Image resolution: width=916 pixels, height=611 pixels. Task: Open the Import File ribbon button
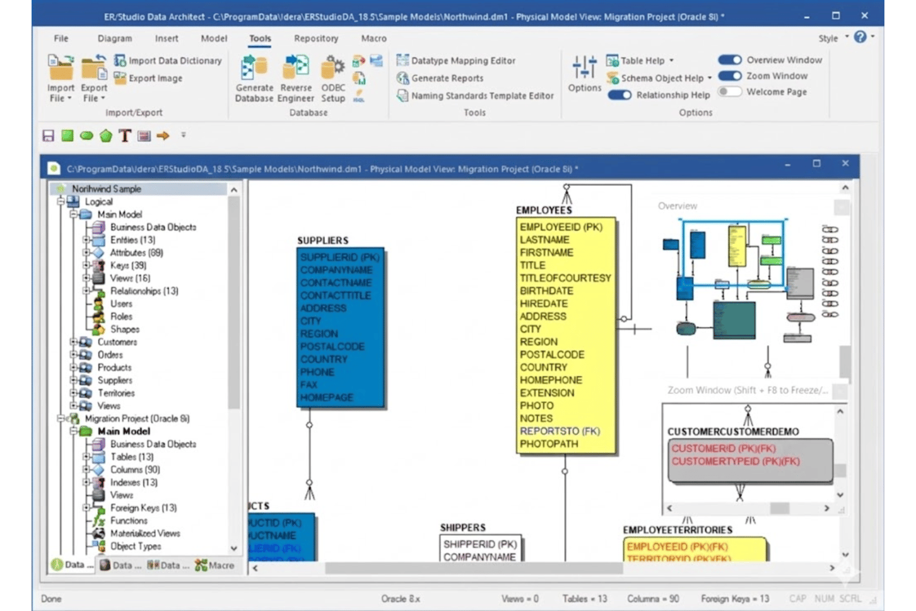tap(61, 78)
